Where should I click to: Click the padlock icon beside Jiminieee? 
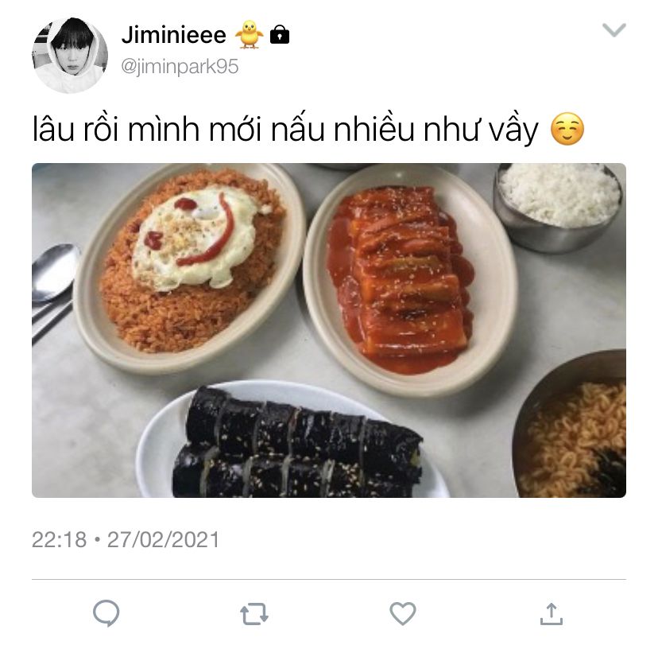[280, 34]
